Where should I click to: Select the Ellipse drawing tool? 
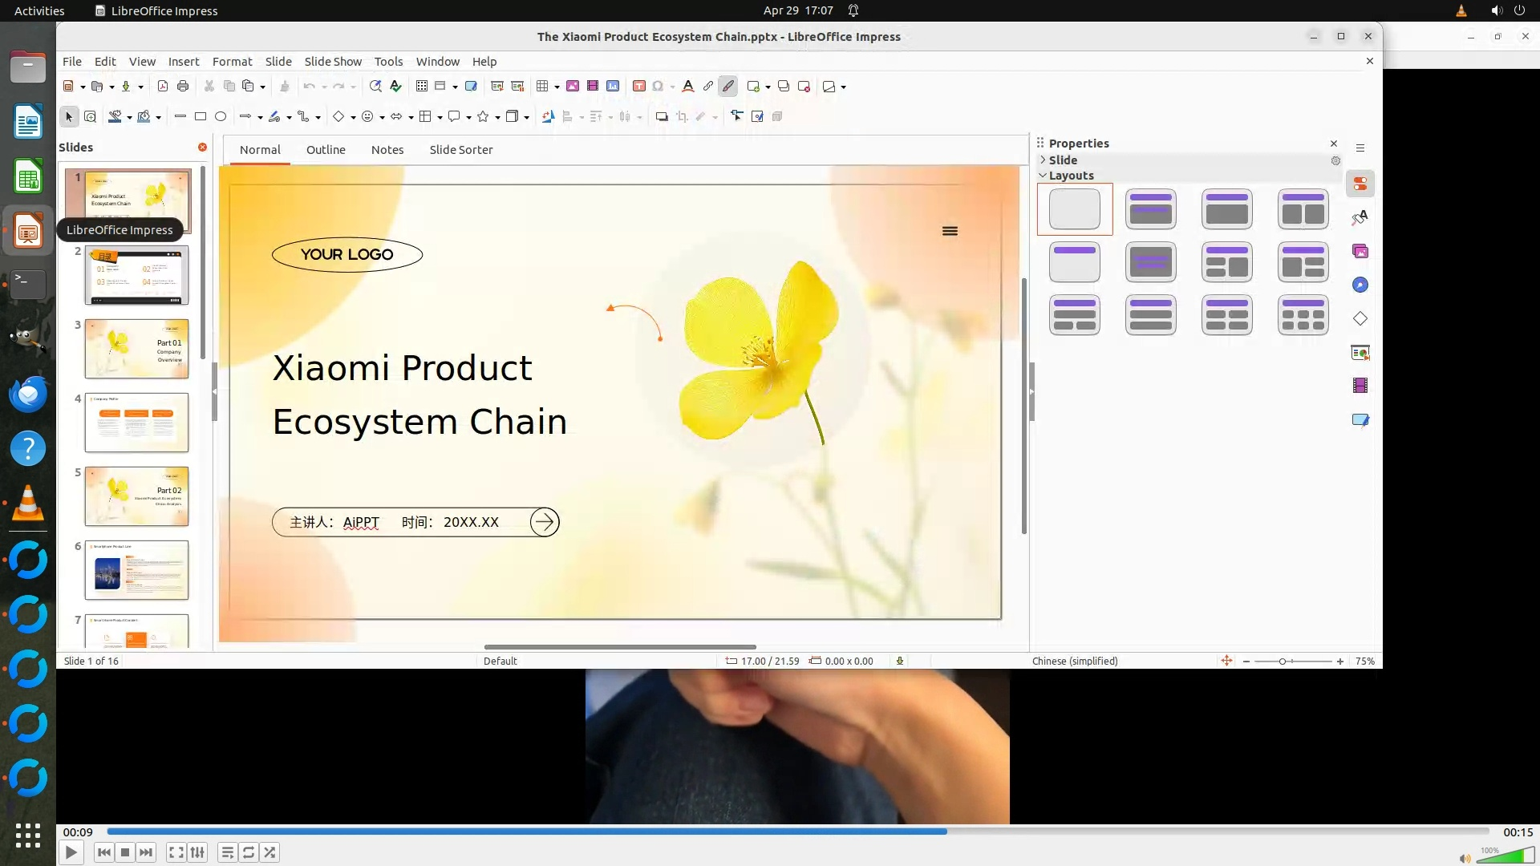221,117
